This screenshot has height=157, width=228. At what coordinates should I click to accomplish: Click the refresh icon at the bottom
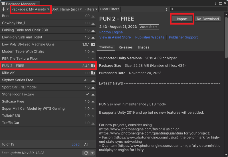86,153
